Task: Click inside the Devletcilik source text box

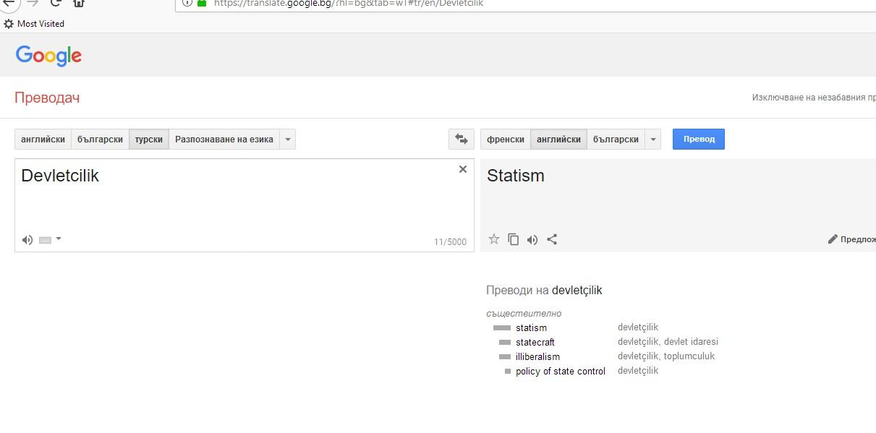Action: coord(244,205)
